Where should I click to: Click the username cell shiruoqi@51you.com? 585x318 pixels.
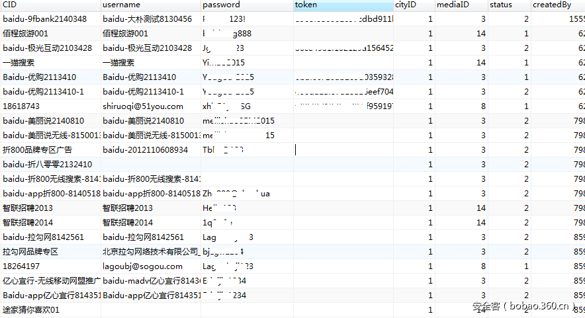coord(143,106)
